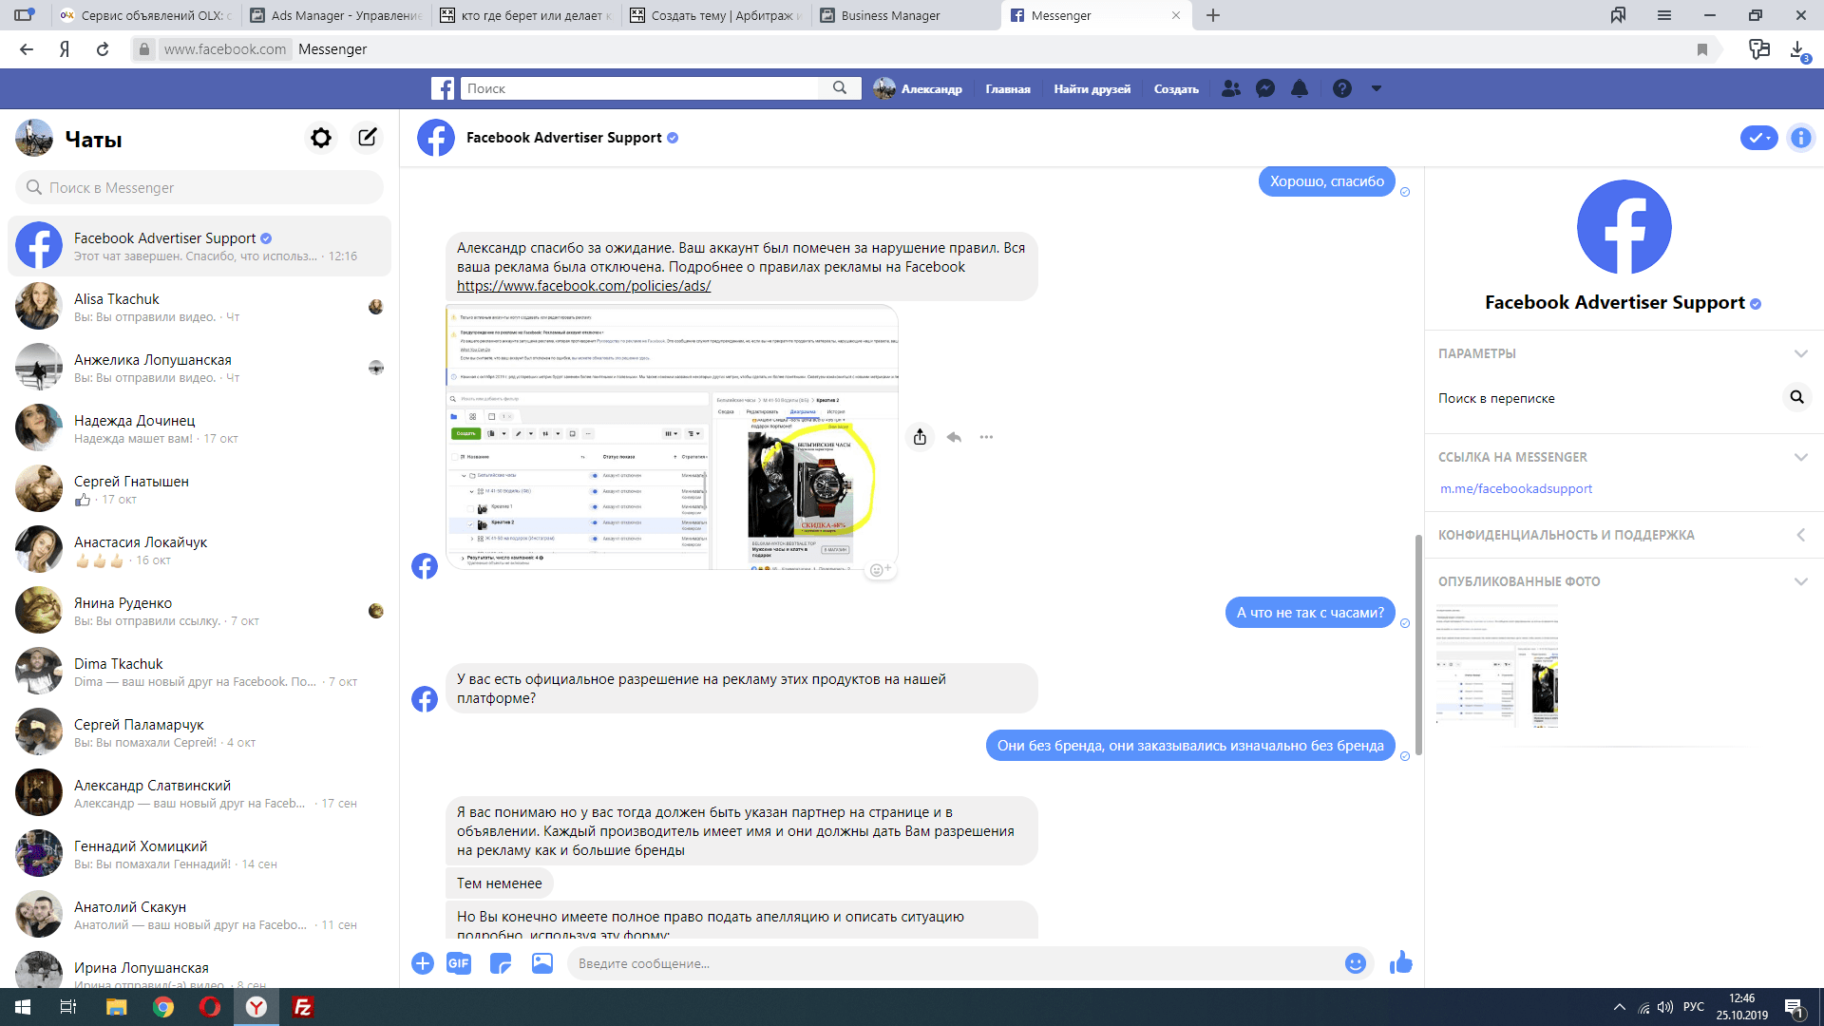Open the shared screenshot image in chat
This screenshot has height=1026, width=1824.
pyautogui.click(x=672, y=437)
